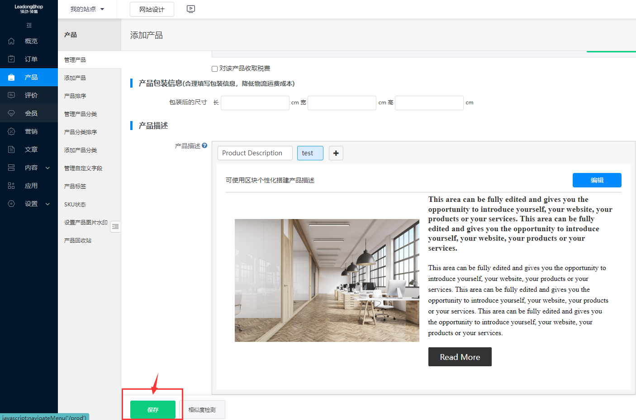
Task: Collapse the left sidebar menu icon
Action: [29, 25]
